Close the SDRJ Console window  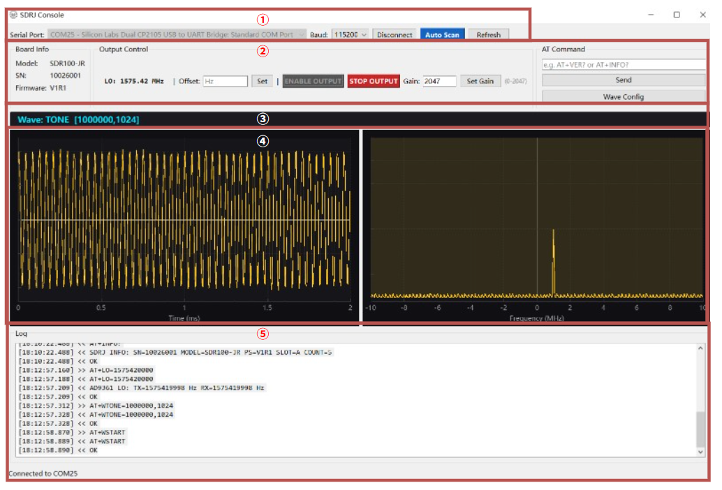point(702,15)
